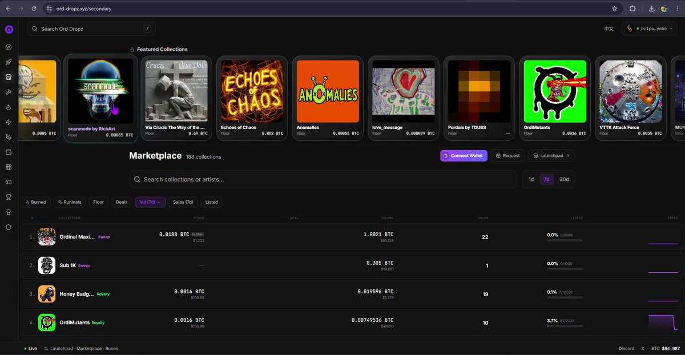This screenshot has width=685, height=355.
Task: Select the 1d time range
Action: [x=531, y=179]
